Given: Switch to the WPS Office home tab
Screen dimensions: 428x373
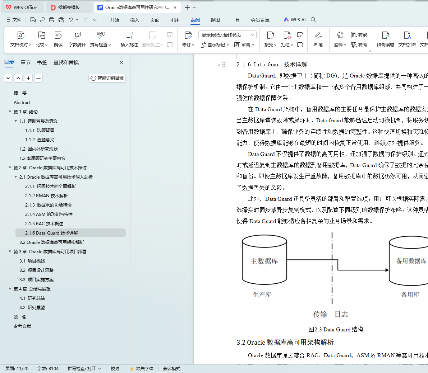Looking at the screenshot, I should click(x=22, y=8).
